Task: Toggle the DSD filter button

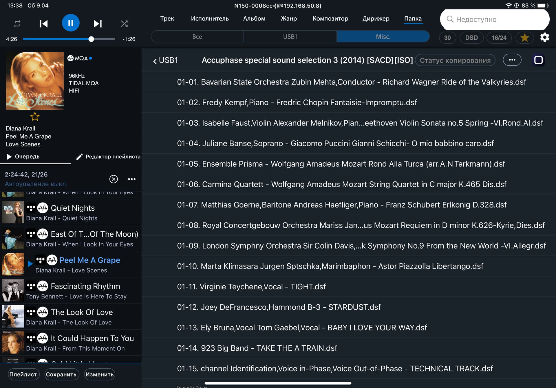Action: pos(471,38)
